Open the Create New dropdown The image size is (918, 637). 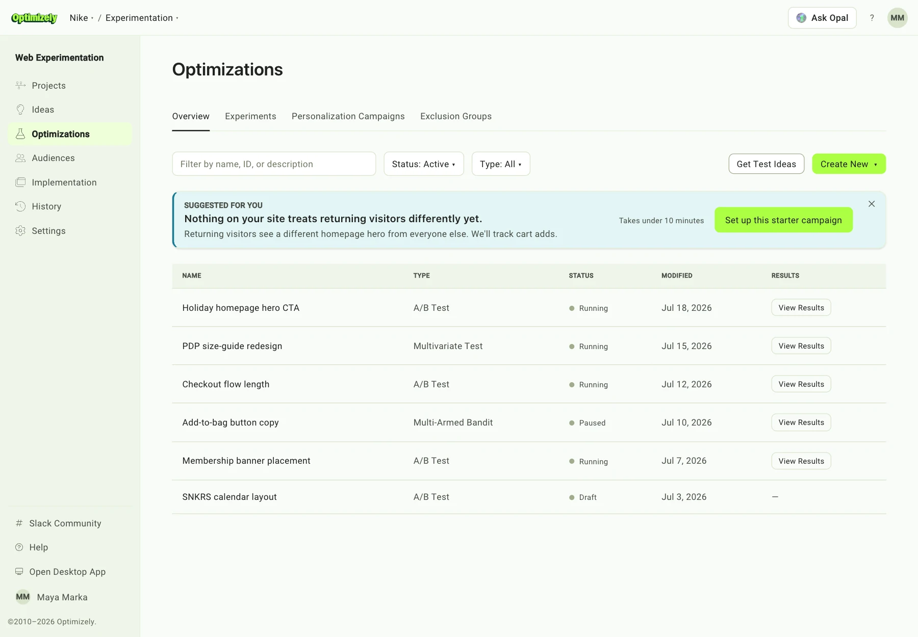pos(849,164)
